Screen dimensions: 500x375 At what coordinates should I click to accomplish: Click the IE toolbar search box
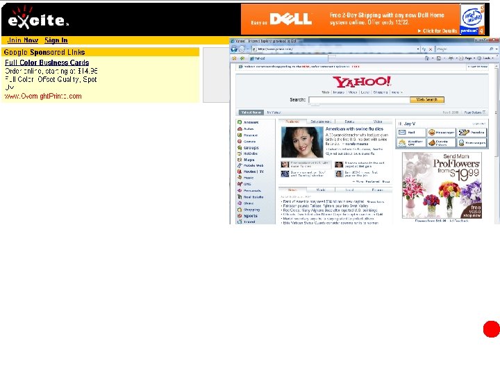(462, 49)
